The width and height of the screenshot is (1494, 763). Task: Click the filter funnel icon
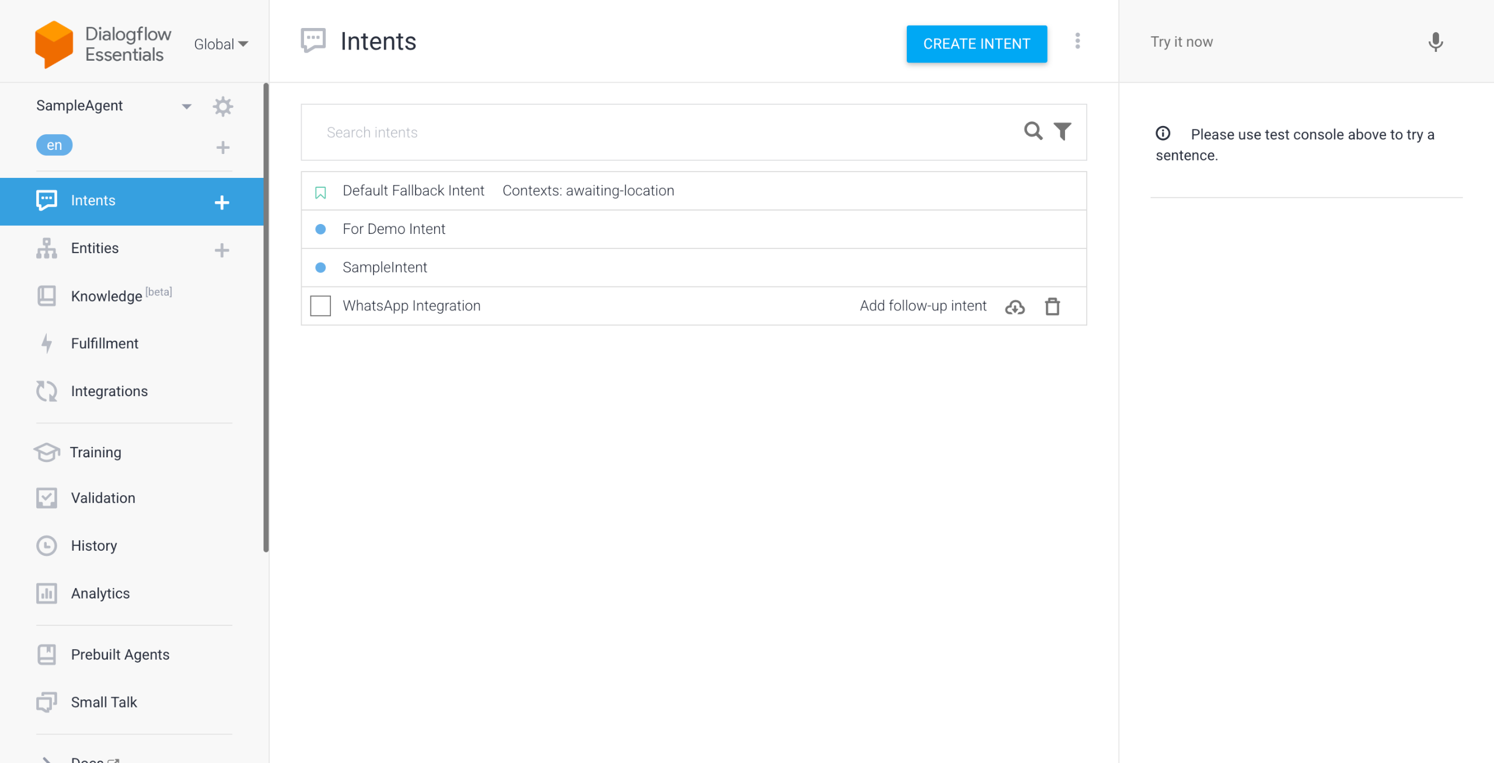(x=1062, y=131)
